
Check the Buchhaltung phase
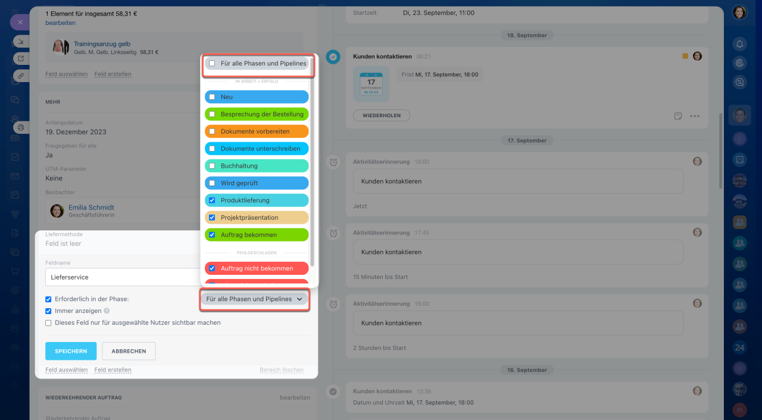click(x=212, y=166)
